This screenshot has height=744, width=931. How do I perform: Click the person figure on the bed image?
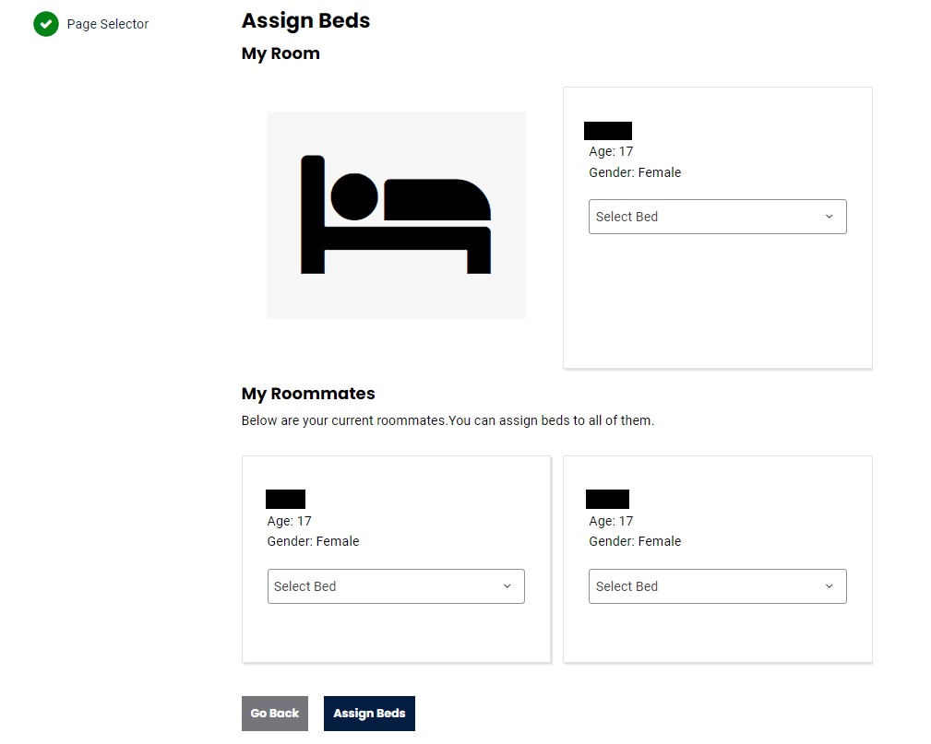point(354,194)
